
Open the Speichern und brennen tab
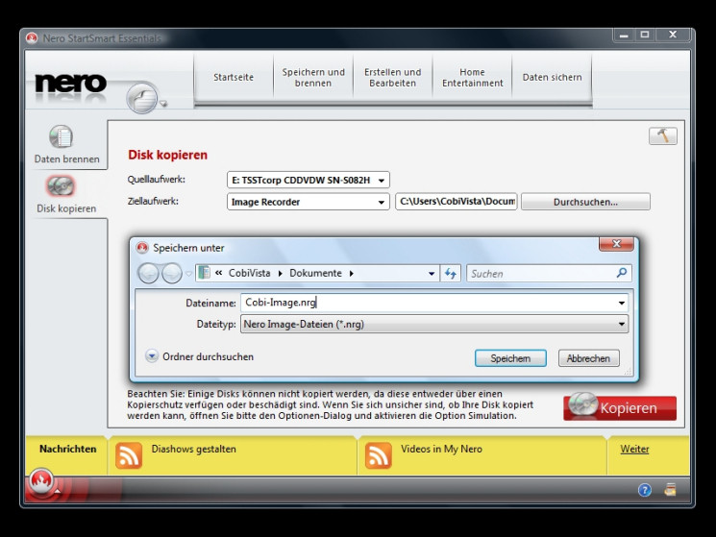coord(313,77)
